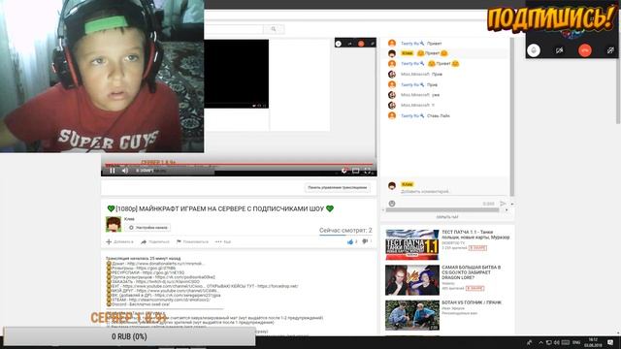Open the Клим channel avatar
621x349 pixels.
114,224
